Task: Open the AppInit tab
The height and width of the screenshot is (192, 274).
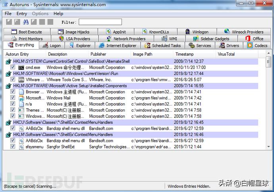Action: coord(116,32)
